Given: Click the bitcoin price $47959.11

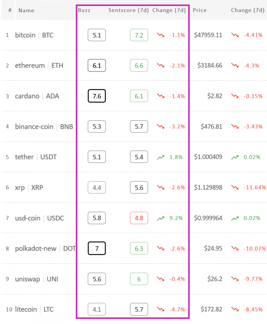Looking at the screenshot, I should tap(208, 35).
